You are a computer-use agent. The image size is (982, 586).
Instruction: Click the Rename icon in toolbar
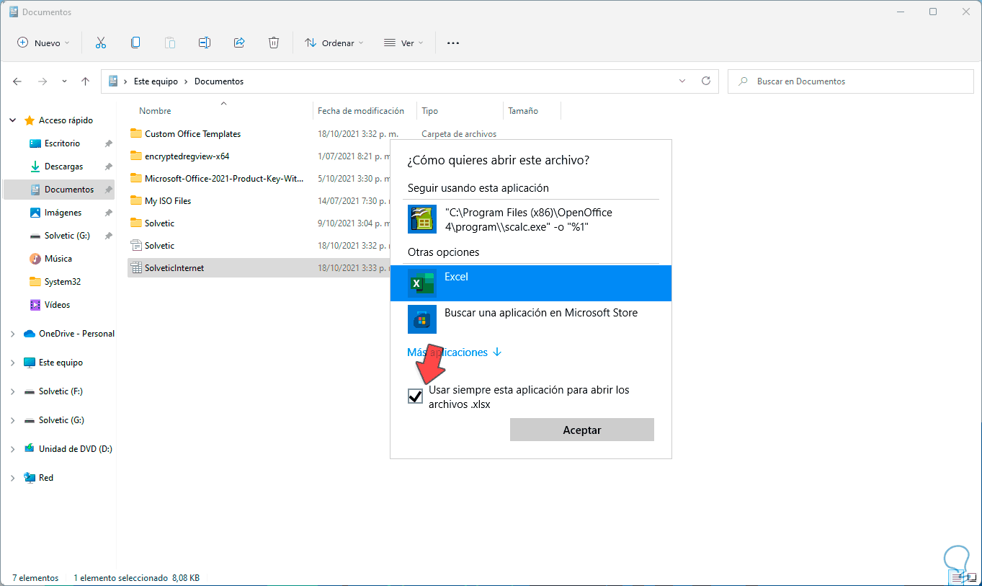click(x=205, y=43)
